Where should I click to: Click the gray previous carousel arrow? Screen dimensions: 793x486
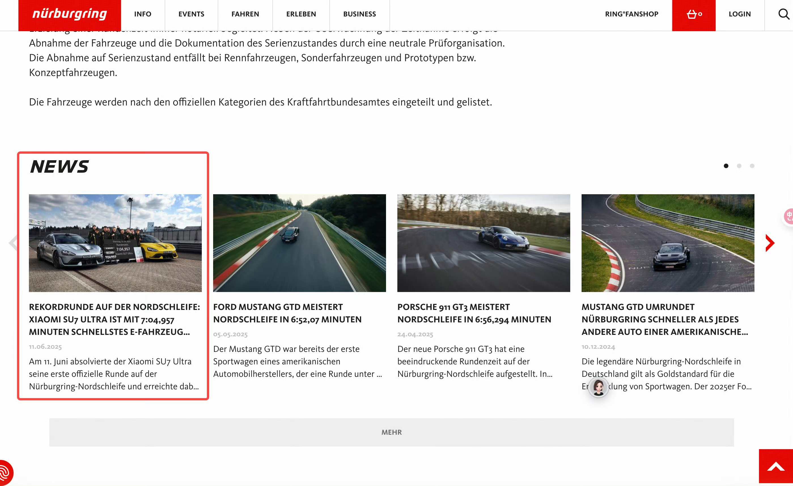point(13,243)
